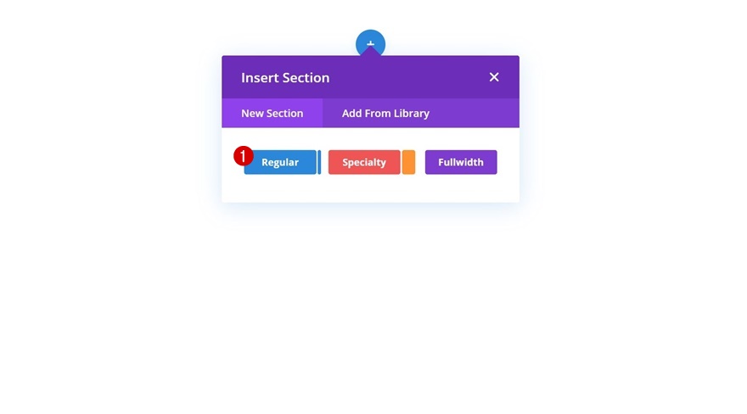Add a Fullwidth section
The width and height of the screenshot is (747, 414).
tap(461, 162)
